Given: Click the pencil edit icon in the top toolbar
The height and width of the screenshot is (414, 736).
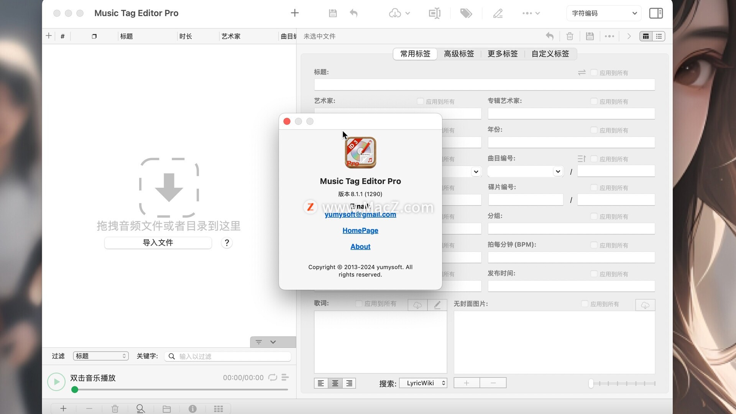Looking at the screenshot, I should (498, 13).
